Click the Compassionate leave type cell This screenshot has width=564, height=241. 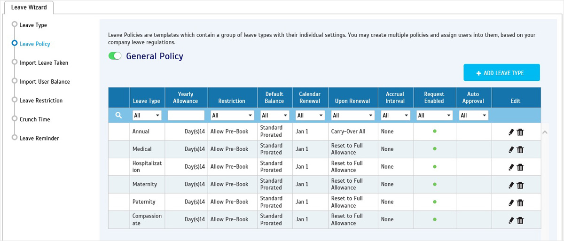[x=147, y=219]
